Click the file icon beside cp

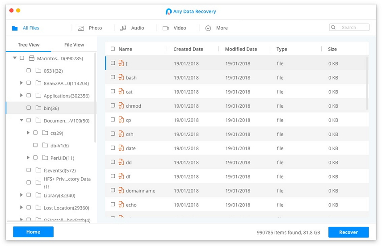tap(121, 120)
